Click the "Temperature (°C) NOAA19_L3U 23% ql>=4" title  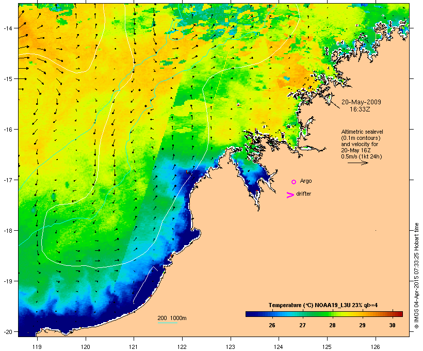tap(323, 305)
